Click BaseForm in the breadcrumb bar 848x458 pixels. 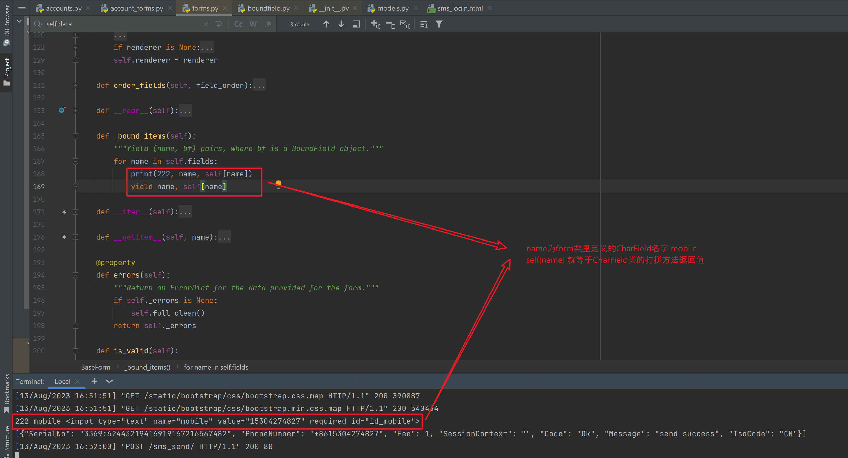[x=95, y=367]
